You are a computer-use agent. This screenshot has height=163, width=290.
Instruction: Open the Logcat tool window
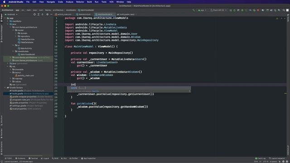point(45,158)
